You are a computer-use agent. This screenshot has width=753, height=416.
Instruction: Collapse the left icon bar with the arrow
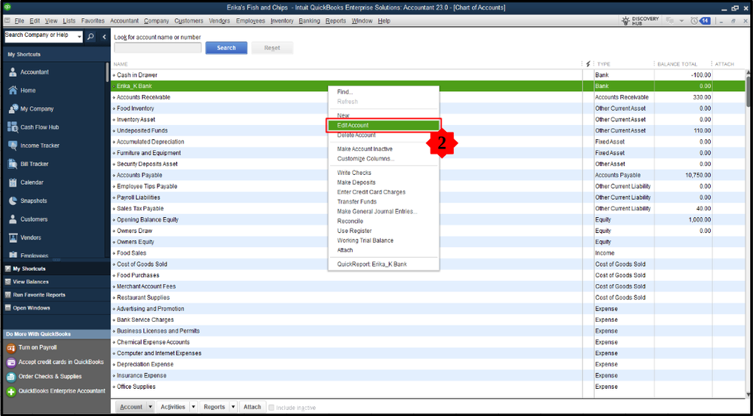click(104, 36)
